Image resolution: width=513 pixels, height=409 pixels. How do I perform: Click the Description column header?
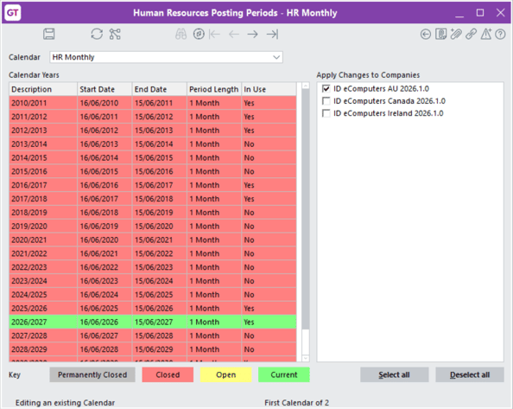click(x=43, y=89)
